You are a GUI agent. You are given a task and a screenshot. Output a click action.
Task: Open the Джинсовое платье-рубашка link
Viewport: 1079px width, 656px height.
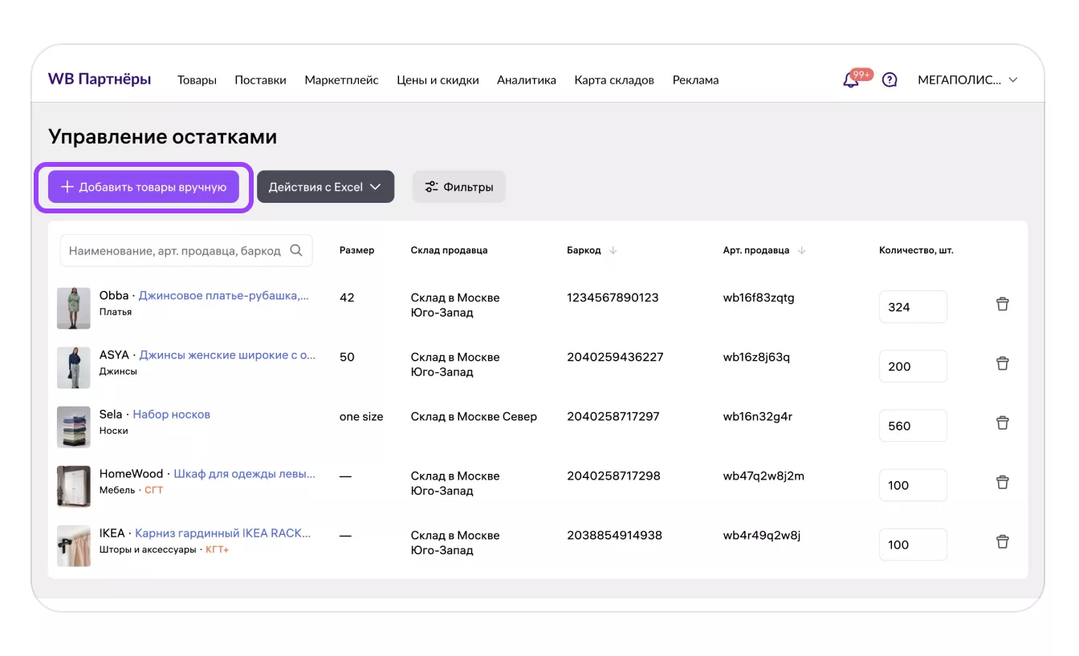point(224,295)
